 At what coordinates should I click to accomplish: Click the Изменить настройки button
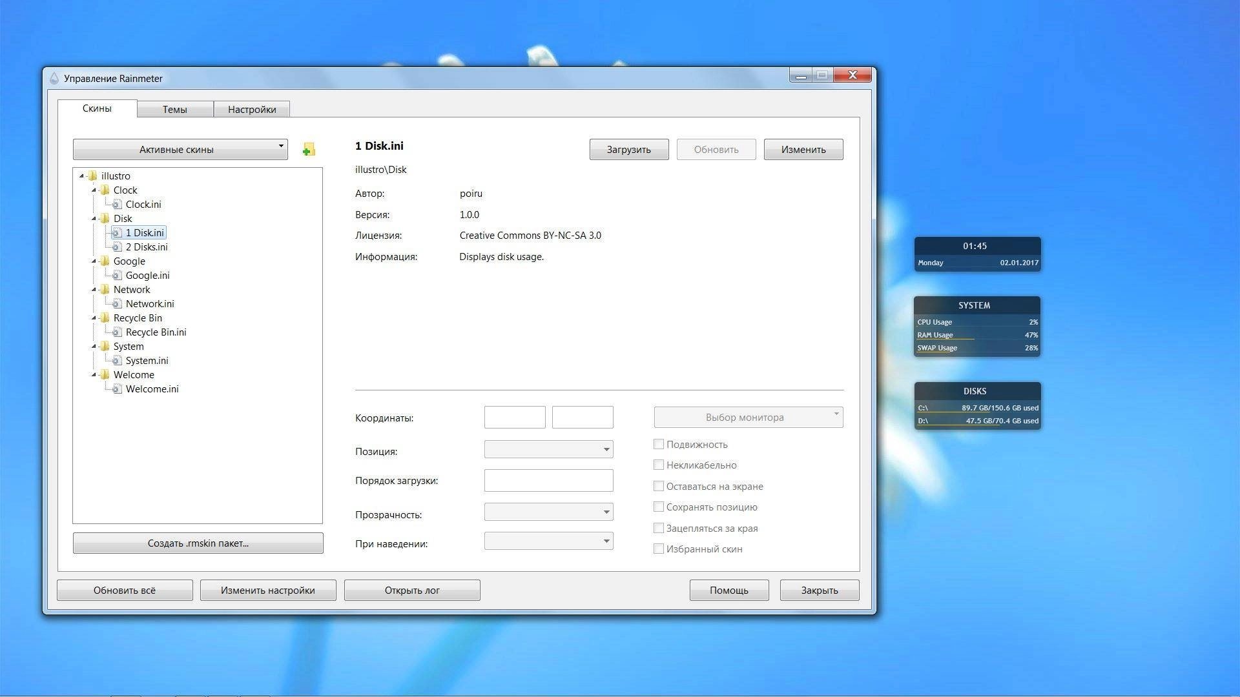[x=268, y=590]
